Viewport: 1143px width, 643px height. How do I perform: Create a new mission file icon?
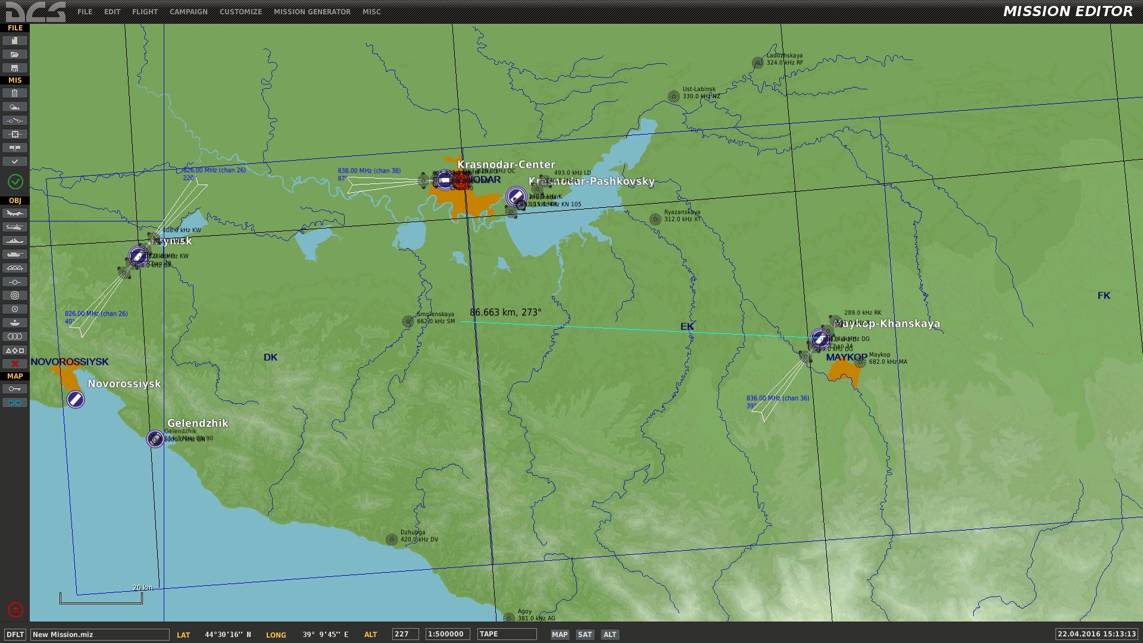[x=15, y=40]
